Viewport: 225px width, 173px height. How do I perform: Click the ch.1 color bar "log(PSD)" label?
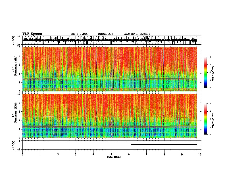click(213, 74)
